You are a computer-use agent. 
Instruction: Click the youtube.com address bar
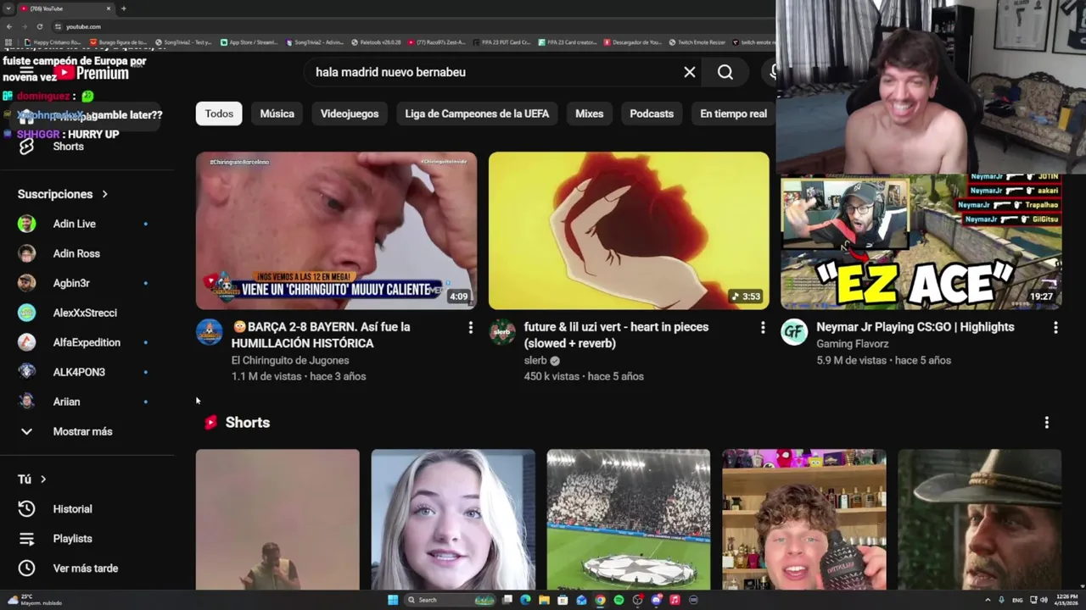(83, 26)
